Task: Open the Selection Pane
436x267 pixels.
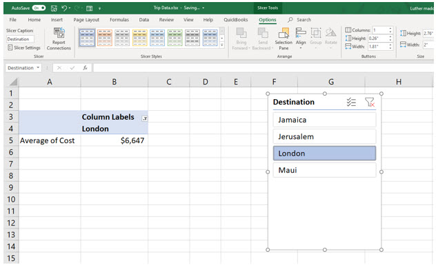Action: click(x=284, y=39)
